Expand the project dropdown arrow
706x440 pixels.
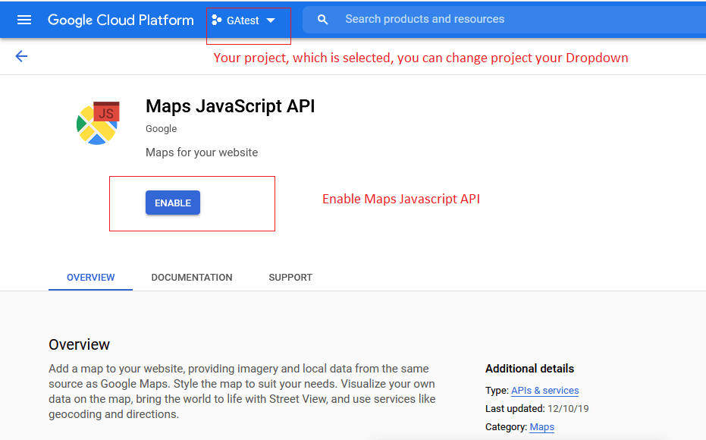(271, 20)
